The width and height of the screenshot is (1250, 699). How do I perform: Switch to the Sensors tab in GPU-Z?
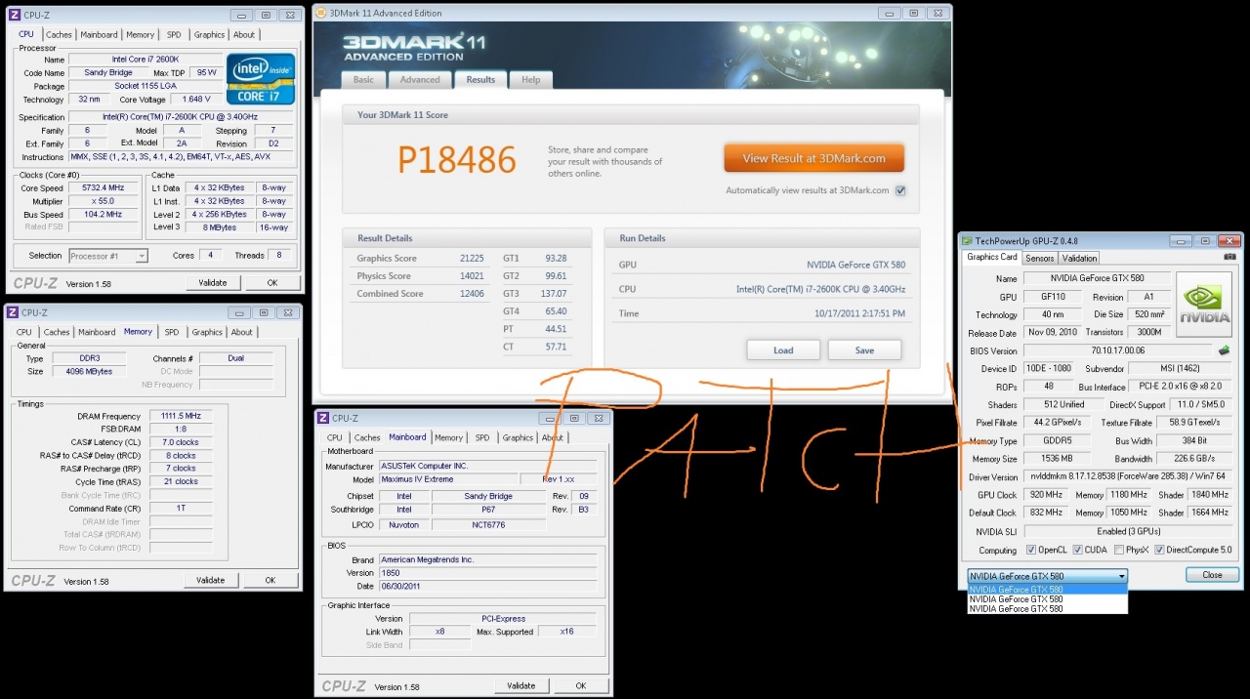pyautogui.click(x=1039, y=258)
